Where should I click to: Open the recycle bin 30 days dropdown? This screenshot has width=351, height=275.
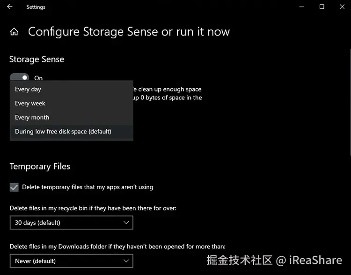(x=71, y=223)
